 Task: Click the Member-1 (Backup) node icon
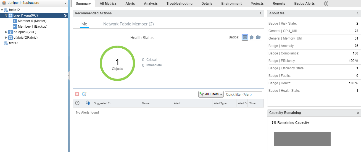click(x=15, y=27)
